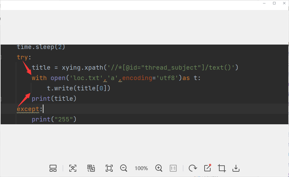Click the 100% zoom level label

tap(141, 169)
